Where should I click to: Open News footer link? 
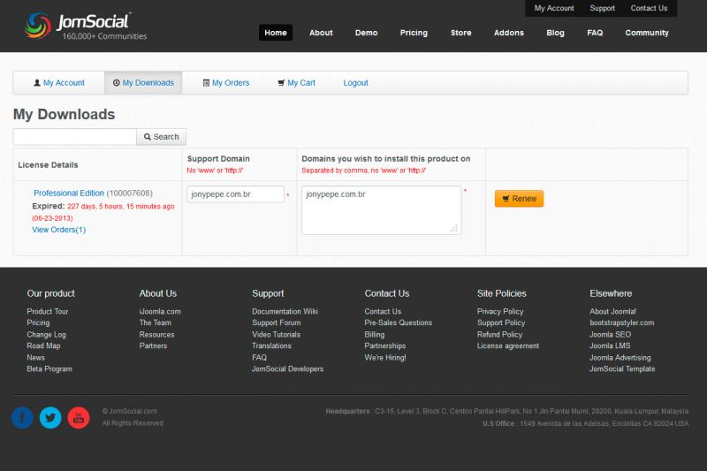[35, 357]
